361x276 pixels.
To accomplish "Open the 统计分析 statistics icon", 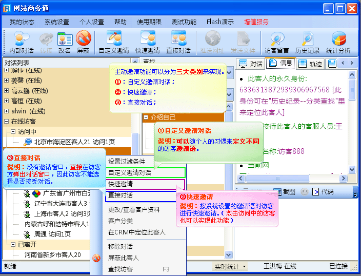I will [x=338, y=43].
